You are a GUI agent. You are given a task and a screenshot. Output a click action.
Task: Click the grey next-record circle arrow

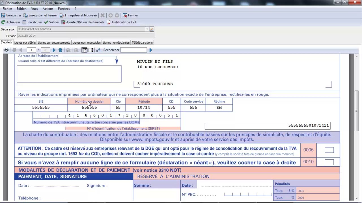tap(117, 15)
